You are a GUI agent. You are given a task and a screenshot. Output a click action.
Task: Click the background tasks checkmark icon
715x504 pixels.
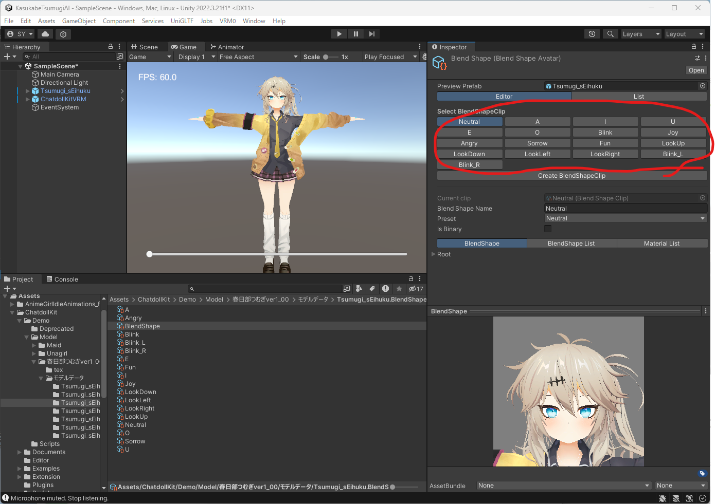tap(703, 498)
